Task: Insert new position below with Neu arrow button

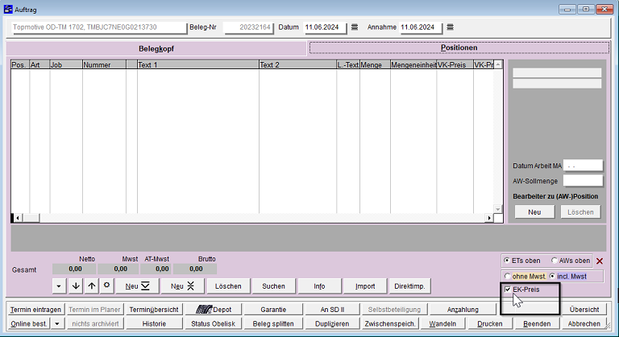Action: tap(137, 286)
